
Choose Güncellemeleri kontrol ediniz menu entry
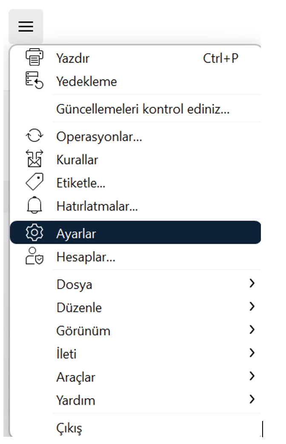pyautogui.click(x=135, y=109)
